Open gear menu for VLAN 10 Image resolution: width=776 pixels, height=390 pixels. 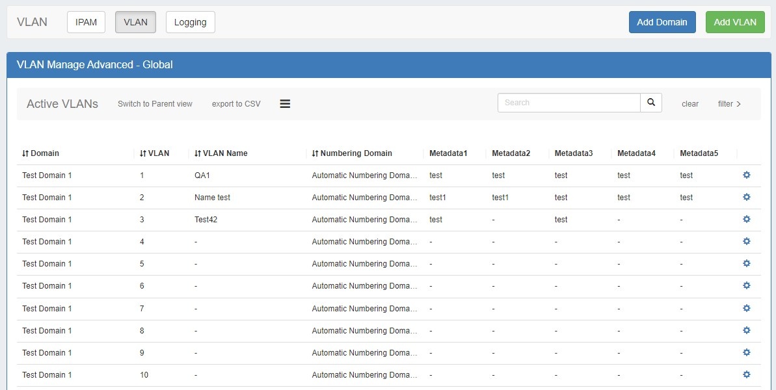[x=746, y=374]
